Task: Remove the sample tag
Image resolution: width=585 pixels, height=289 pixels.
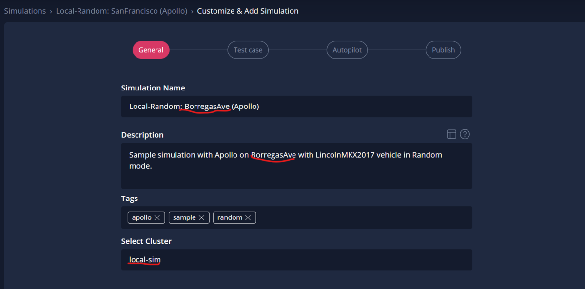Action: click(202, 217)
